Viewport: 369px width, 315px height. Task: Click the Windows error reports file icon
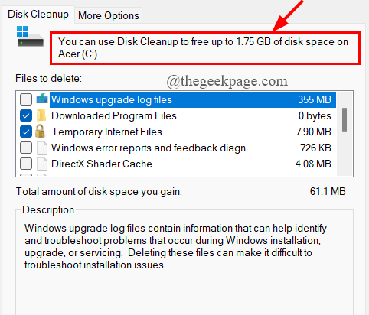tap(42, 148)
